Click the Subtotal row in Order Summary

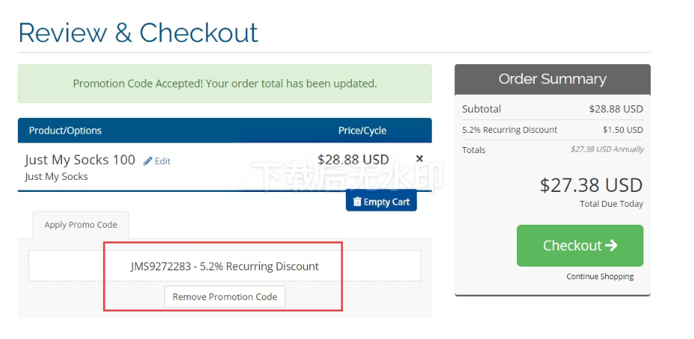point(552,109)
